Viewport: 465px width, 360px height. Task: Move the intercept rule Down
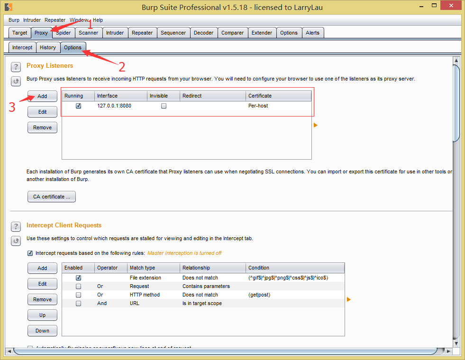tap(42, 331)
